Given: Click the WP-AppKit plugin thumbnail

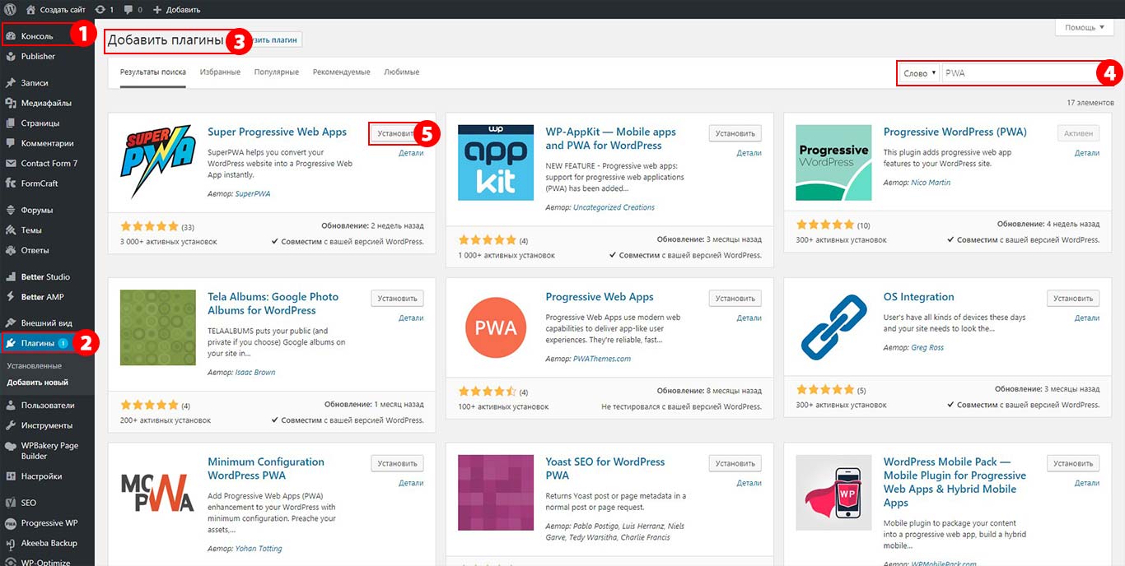Looking at the screenshot, I should point(496,163).
